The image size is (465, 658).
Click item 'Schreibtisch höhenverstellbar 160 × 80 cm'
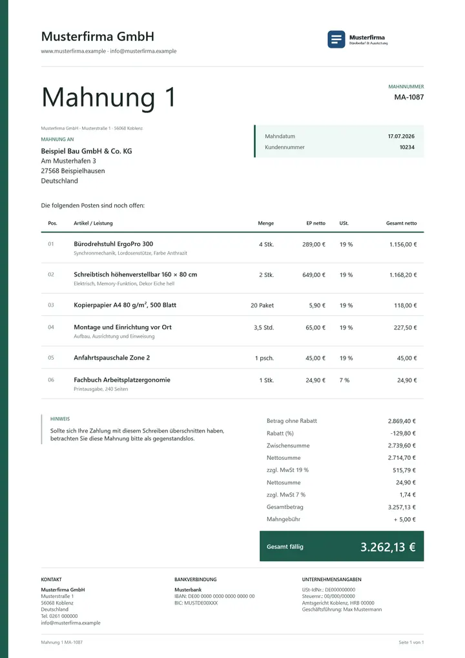[136, 274]
